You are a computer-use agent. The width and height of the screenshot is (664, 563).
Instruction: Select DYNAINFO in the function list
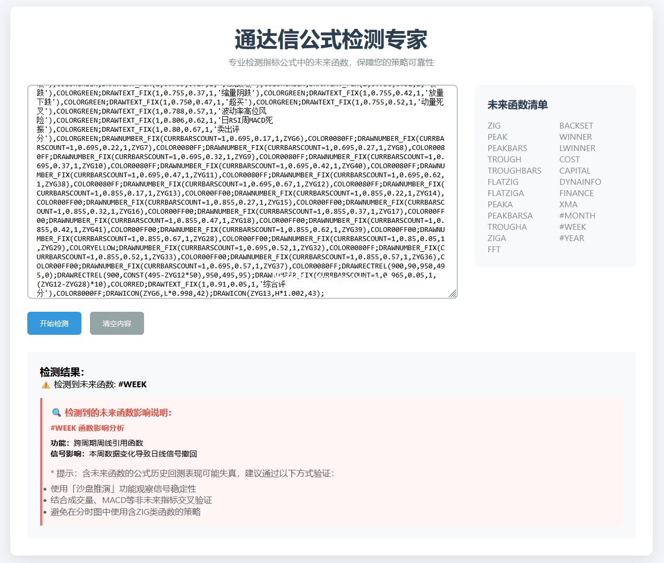click(x=580, y=182)
